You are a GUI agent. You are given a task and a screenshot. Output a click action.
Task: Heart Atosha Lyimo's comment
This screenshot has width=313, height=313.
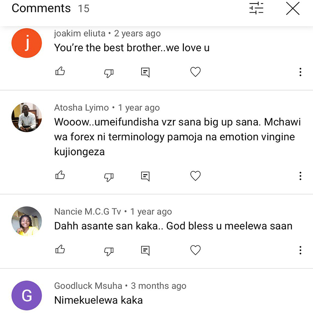195,176
